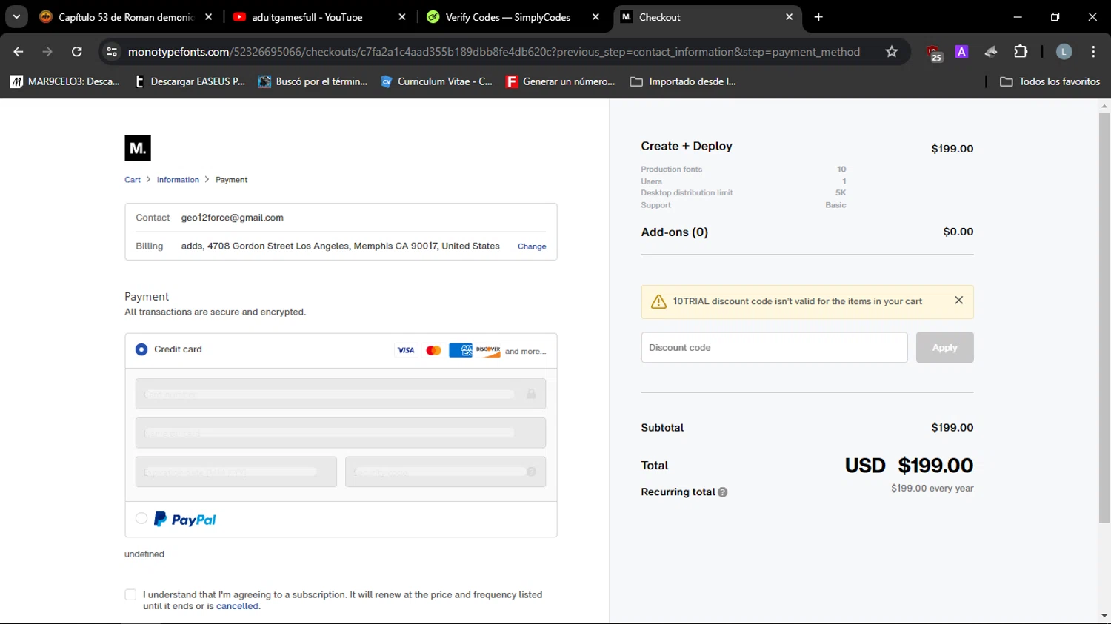Open the purple A extension

click(961, 51)
